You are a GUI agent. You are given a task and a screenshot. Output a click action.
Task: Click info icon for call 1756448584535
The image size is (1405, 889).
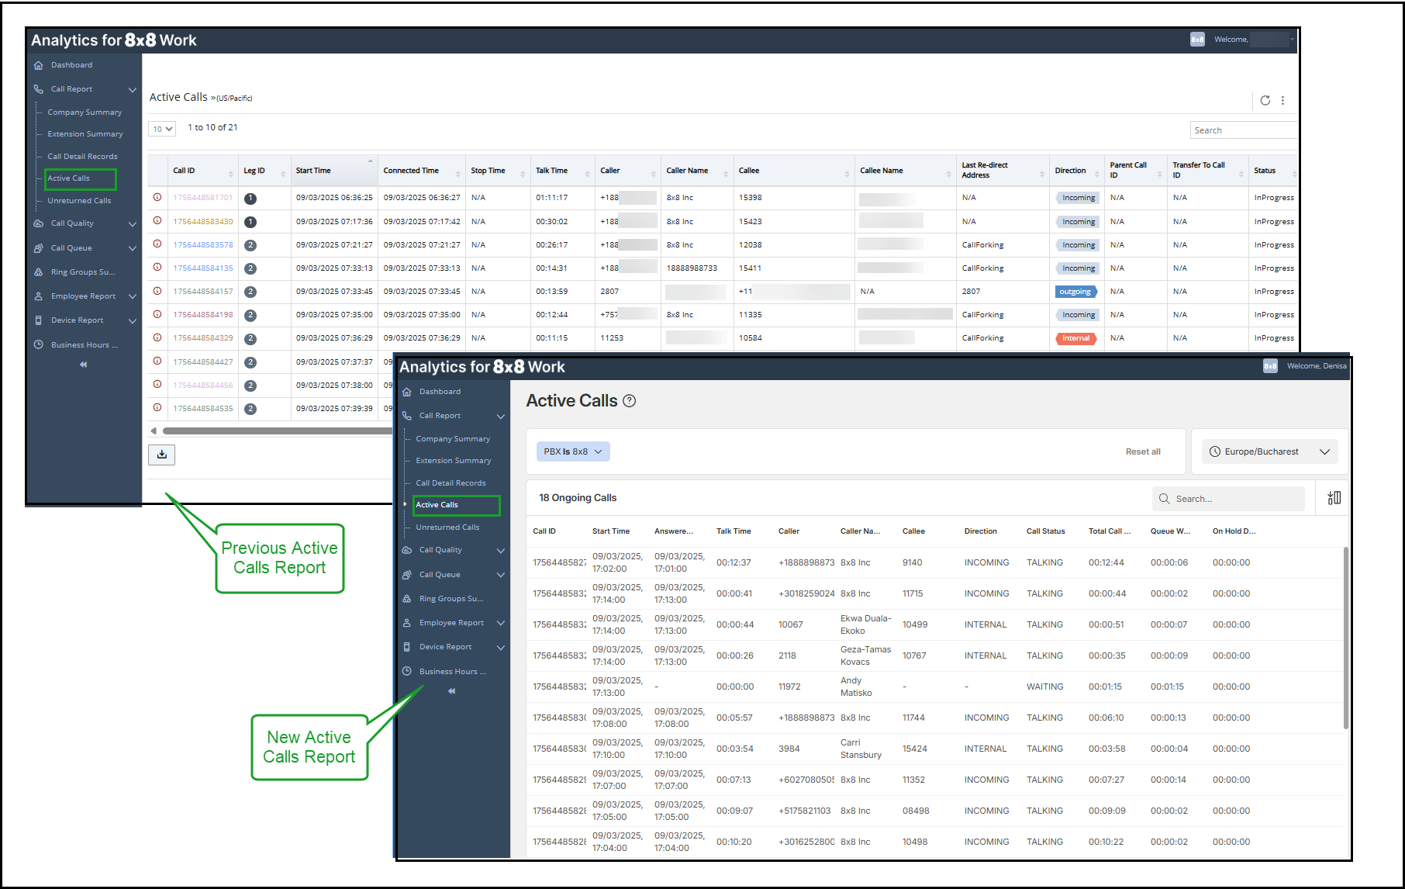(x=157, y=407)
